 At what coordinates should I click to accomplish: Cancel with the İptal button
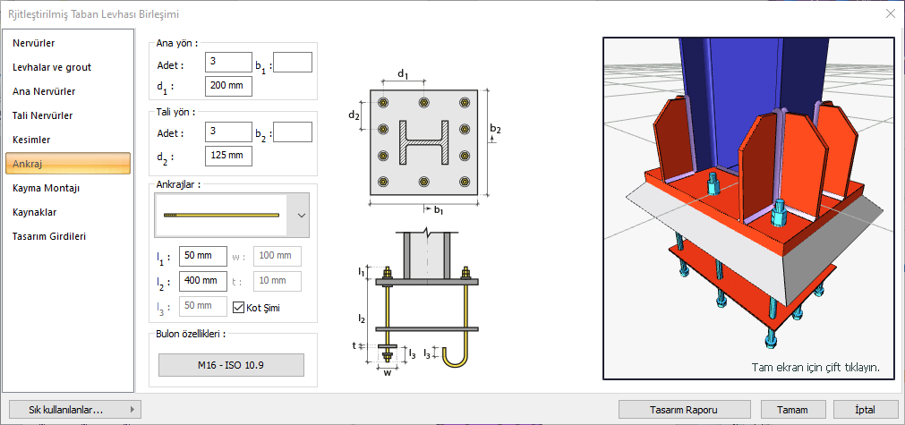coord(866,410)
